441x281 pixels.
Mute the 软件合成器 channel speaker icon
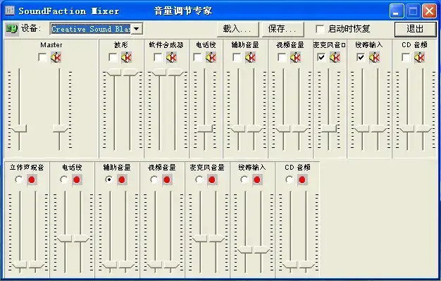pos(172,58)
